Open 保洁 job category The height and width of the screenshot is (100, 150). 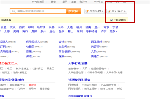tap(29, 56)
